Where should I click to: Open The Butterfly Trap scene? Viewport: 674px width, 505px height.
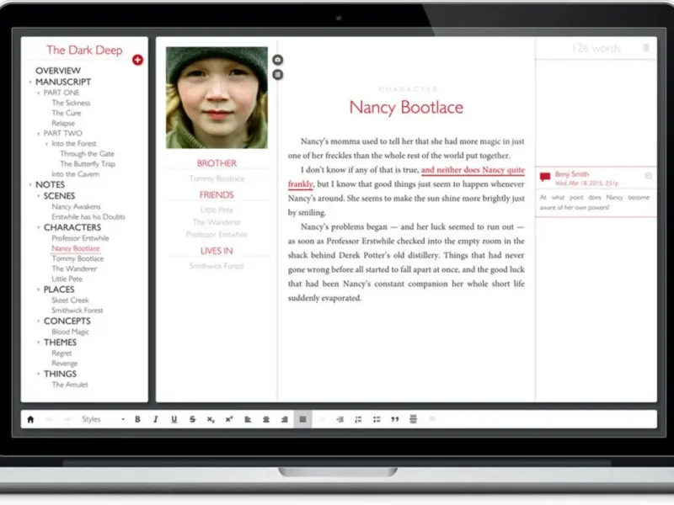pyautogui.click(x=88, y=164)
